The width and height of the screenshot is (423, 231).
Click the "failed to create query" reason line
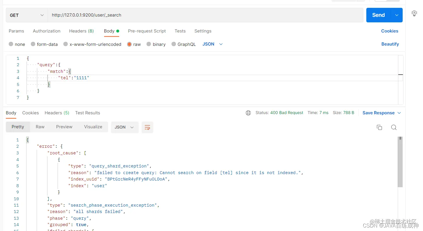pyautogui.click(x=186, y=173)
